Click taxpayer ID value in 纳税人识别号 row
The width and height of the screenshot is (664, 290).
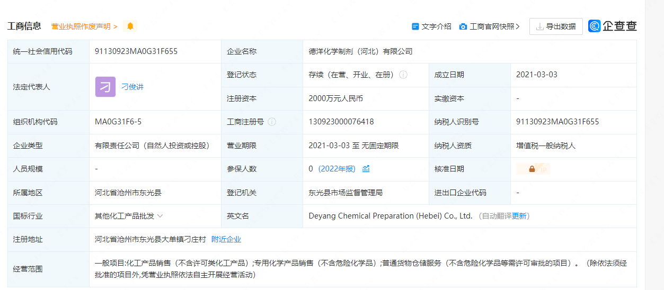557,122
